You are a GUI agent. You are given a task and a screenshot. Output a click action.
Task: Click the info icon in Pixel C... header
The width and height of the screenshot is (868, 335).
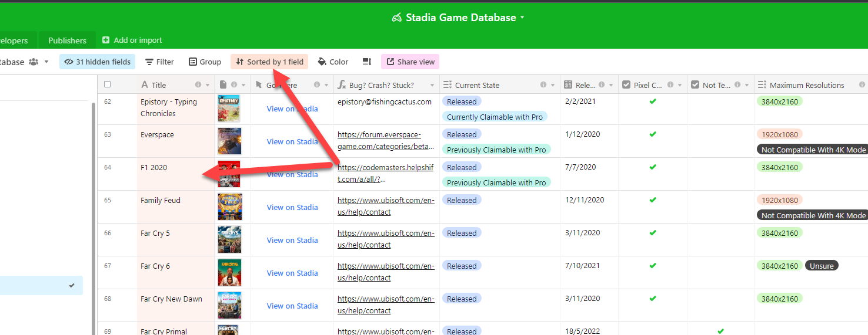coord(670,84)
